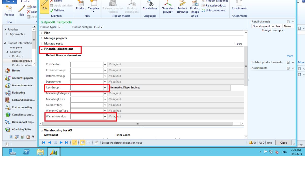Click Product categories in the ribbon
305x171 pixels.
[215, 1]
